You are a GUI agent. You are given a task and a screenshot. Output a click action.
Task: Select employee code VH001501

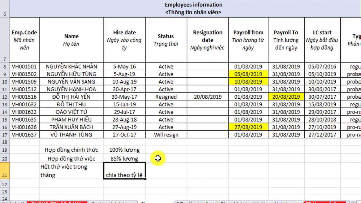(24, 67)
